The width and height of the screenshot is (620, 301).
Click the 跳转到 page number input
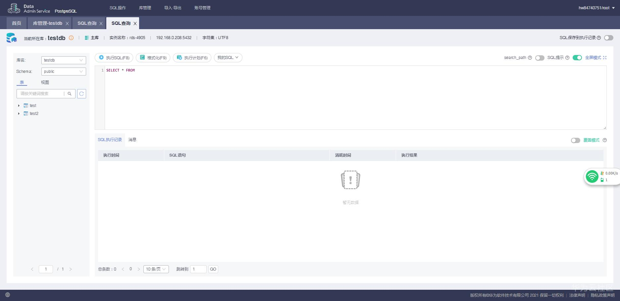click(x=198, y=269)
